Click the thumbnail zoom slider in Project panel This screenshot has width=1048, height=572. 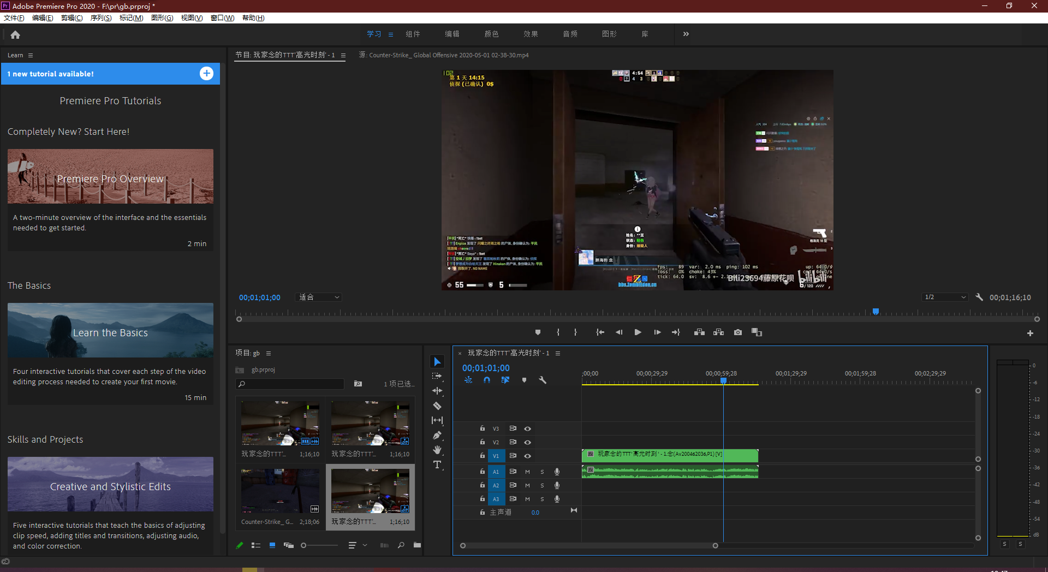(x=304, y=545)
